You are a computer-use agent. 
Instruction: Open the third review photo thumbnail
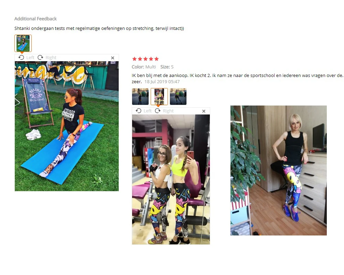point(178,97)
